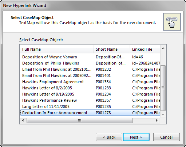Go back with the Back button
Image resolution: width=186 pixels, height=147 pixels.
(109, 137)
